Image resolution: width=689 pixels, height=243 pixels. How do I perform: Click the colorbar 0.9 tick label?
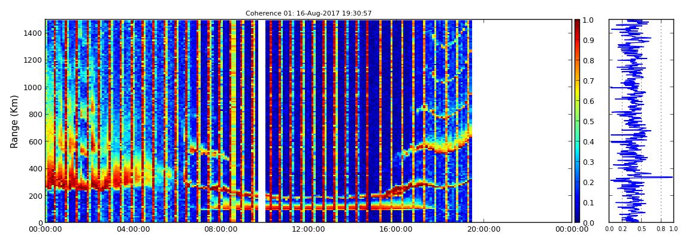pos(588,40)
